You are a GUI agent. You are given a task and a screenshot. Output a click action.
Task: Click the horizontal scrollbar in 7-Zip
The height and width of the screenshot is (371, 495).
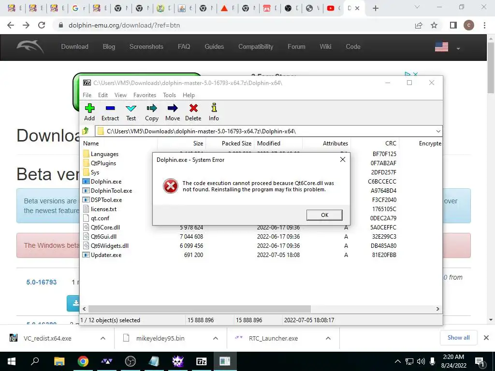coord(200,309)
